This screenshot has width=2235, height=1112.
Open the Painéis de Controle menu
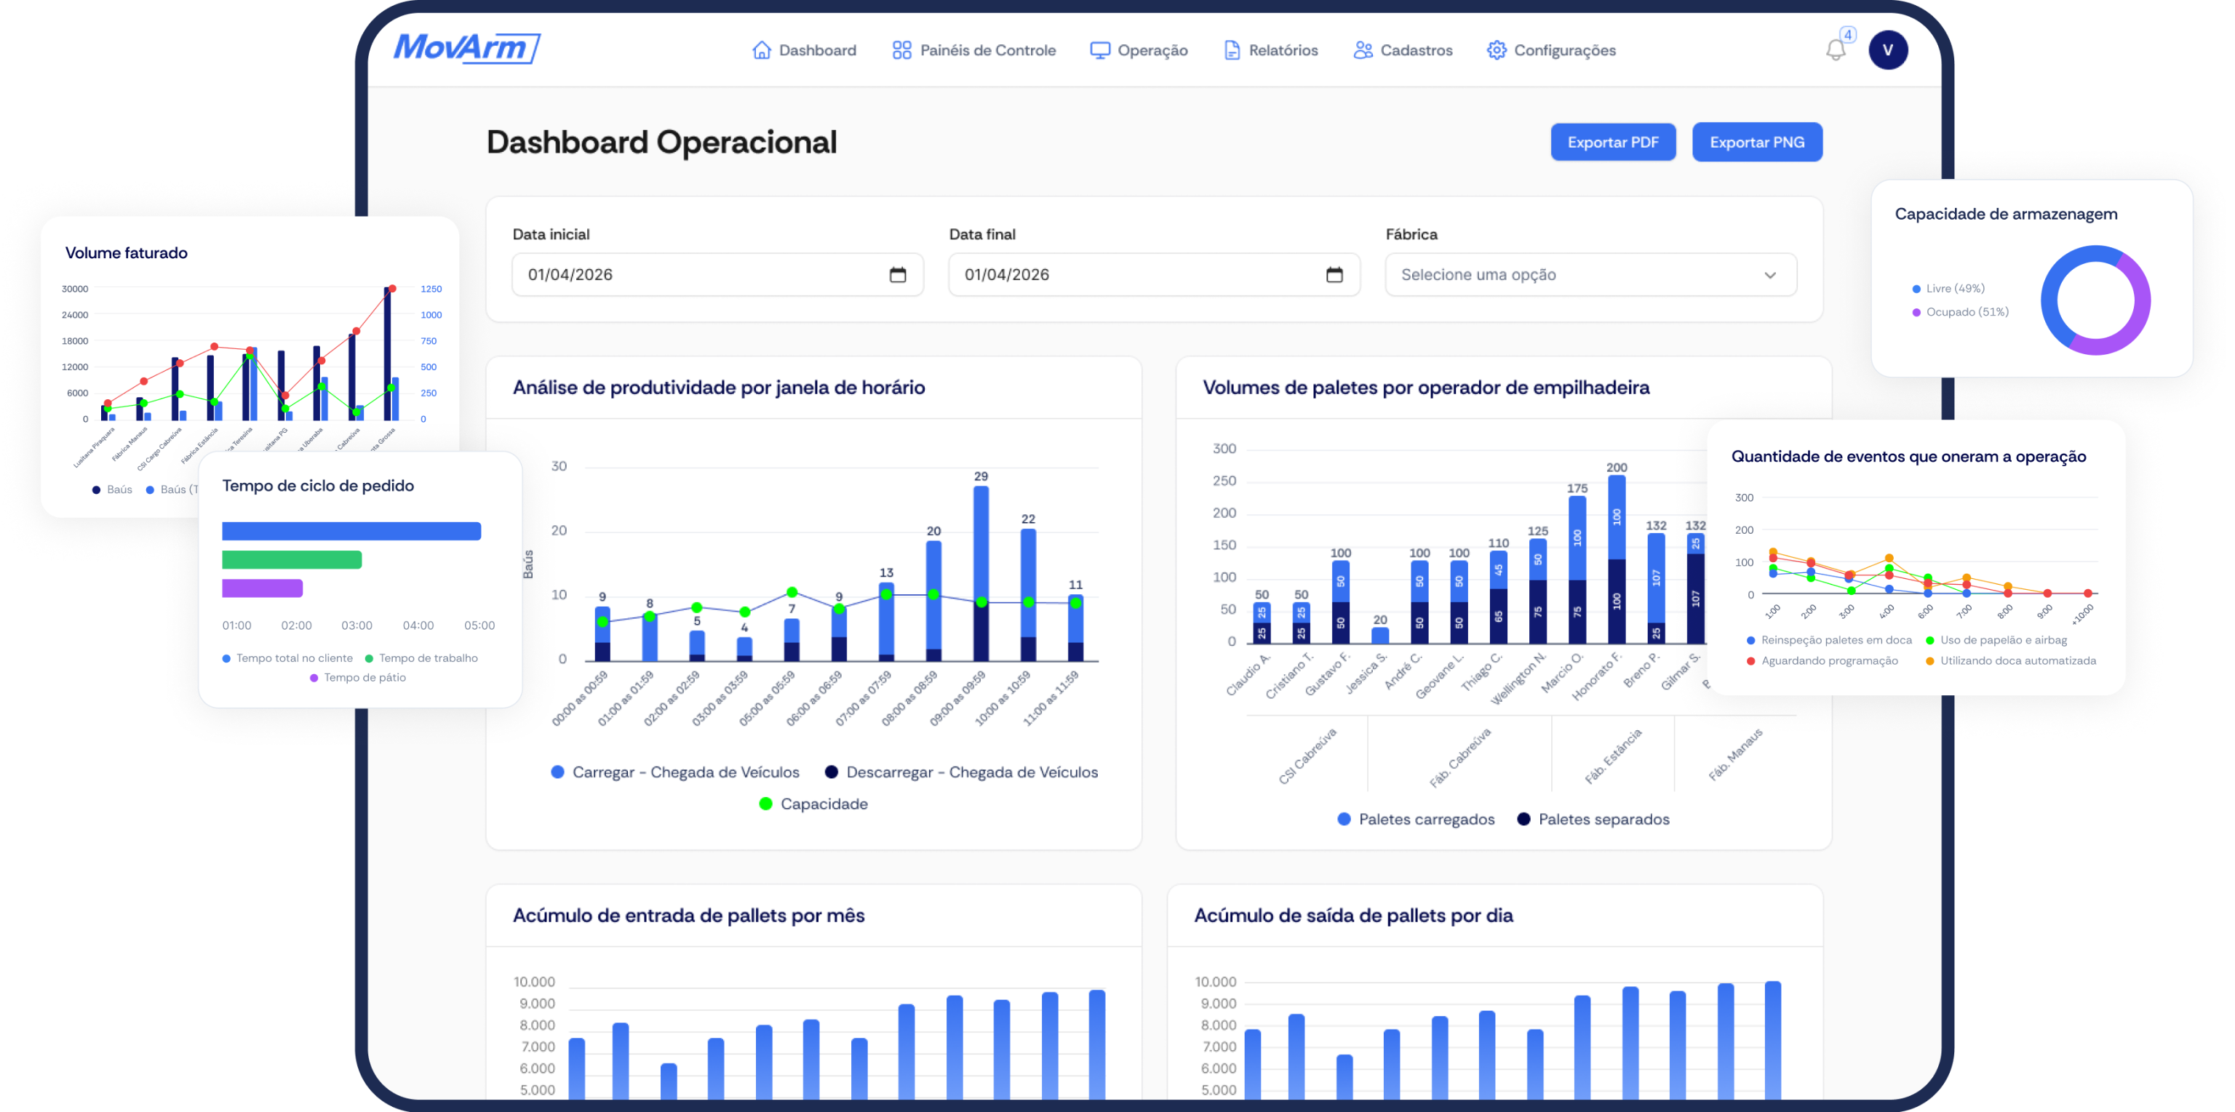pos(973,50)
